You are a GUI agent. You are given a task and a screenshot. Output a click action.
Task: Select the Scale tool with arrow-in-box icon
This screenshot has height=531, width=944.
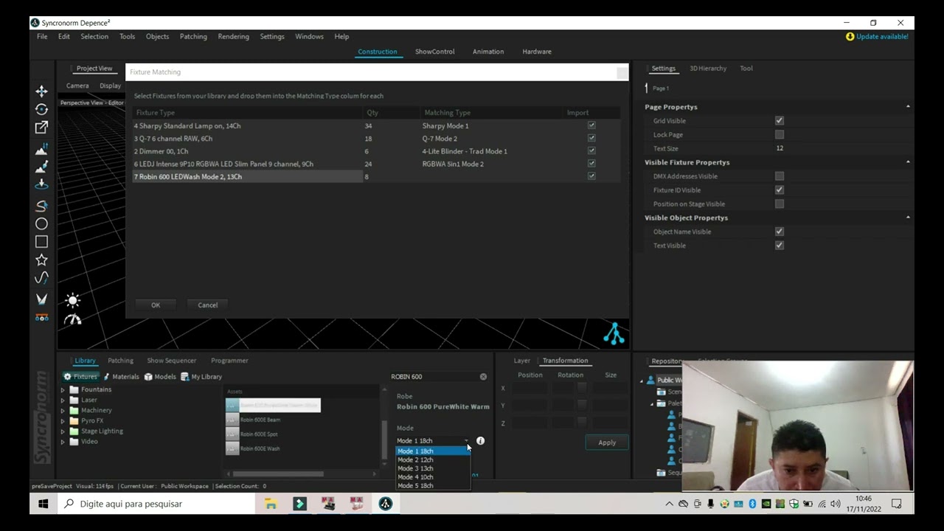41,128
